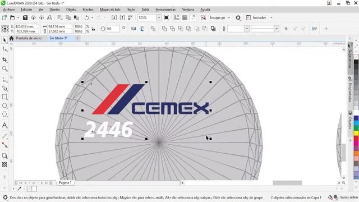The height and width of the screenshot is (202, 359).
Task: Create a new document
Action: coord(4,17)
